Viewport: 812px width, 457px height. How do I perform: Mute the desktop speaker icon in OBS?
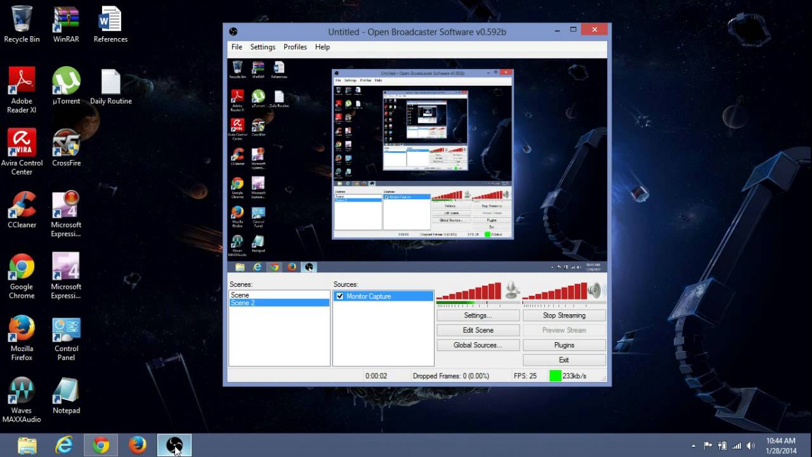pyautogui.click(x=594, y=291)
